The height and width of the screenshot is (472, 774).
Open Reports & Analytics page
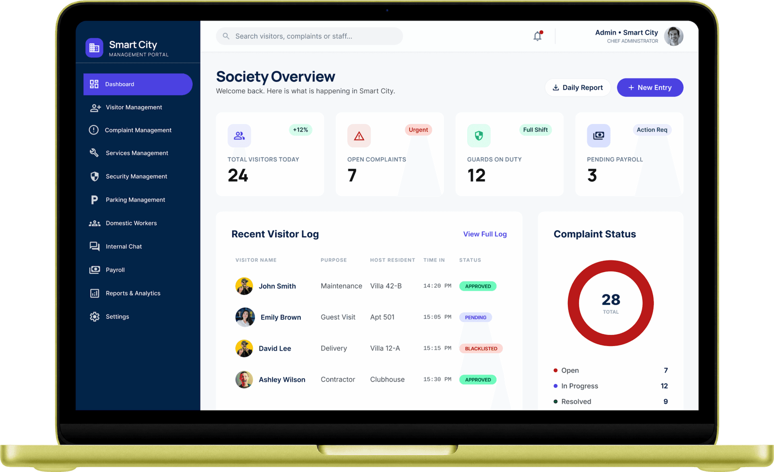click(133, 293)
